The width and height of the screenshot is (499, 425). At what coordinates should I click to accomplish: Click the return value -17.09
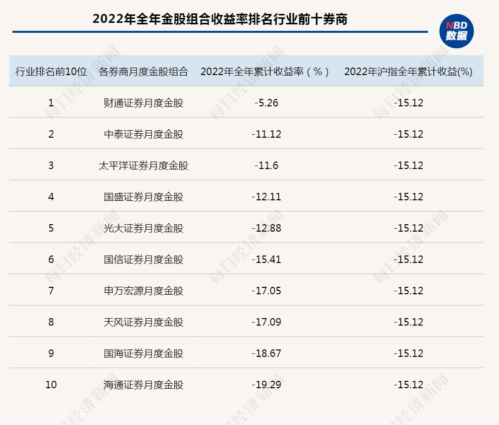pos(266,322)
